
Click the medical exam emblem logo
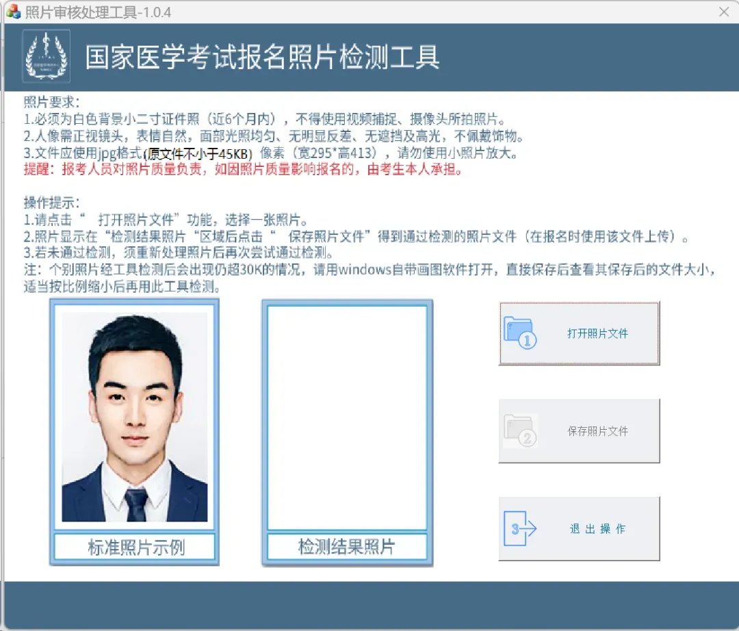click(x=47, y=56)
